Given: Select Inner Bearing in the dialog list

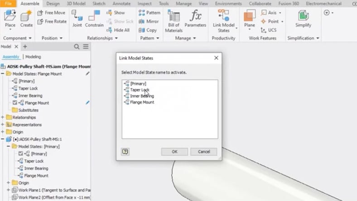Looking at the screenshot, I should tap(142, 96).
